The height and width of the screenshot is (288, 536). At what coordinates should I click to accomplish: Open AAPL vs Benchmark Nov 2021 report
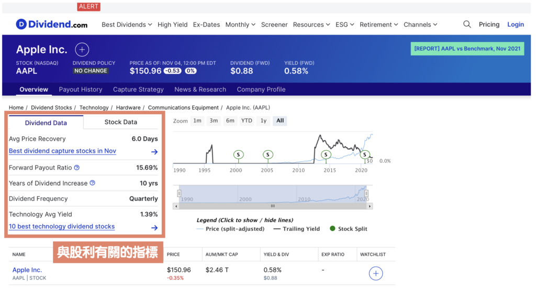[467, 49]
